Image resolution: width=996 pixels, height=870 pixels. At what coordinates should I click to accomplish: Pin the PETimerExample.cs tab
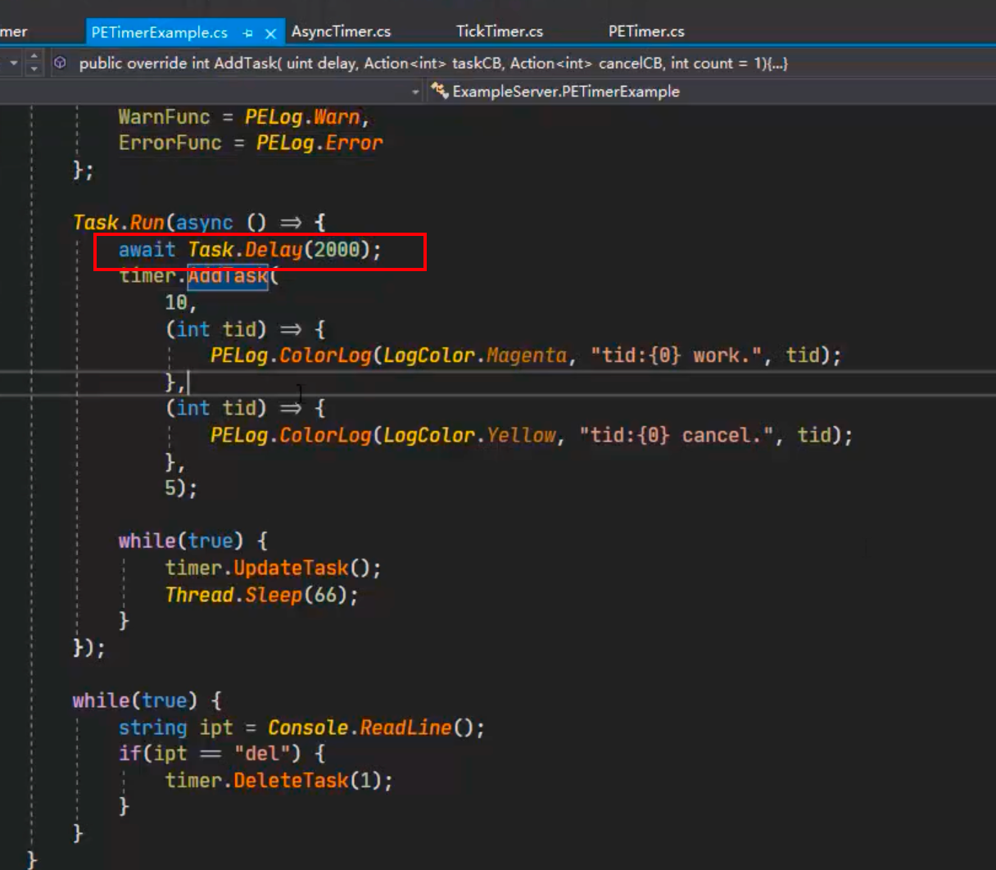point(247,33)
